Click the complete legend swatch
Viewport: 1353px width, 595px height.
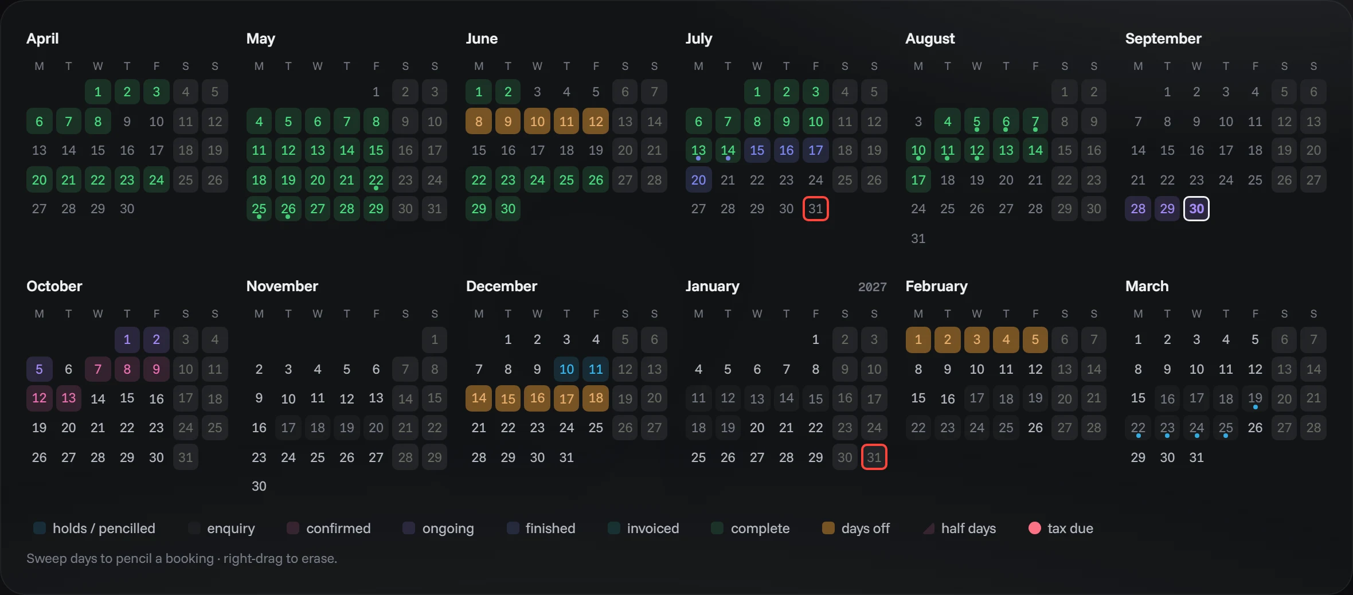coord(717,528)
